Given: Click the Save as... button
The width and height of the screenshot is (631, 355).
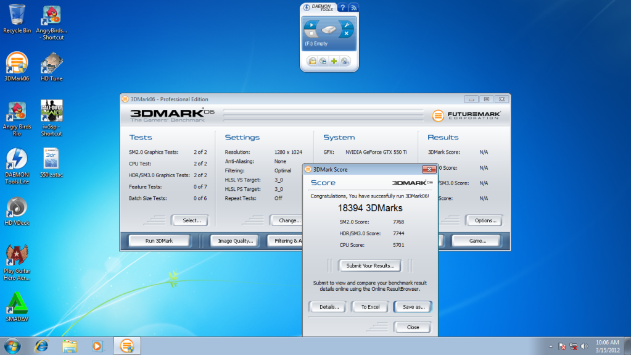Looking at the screenshot, I should click(x=413, y=307).
